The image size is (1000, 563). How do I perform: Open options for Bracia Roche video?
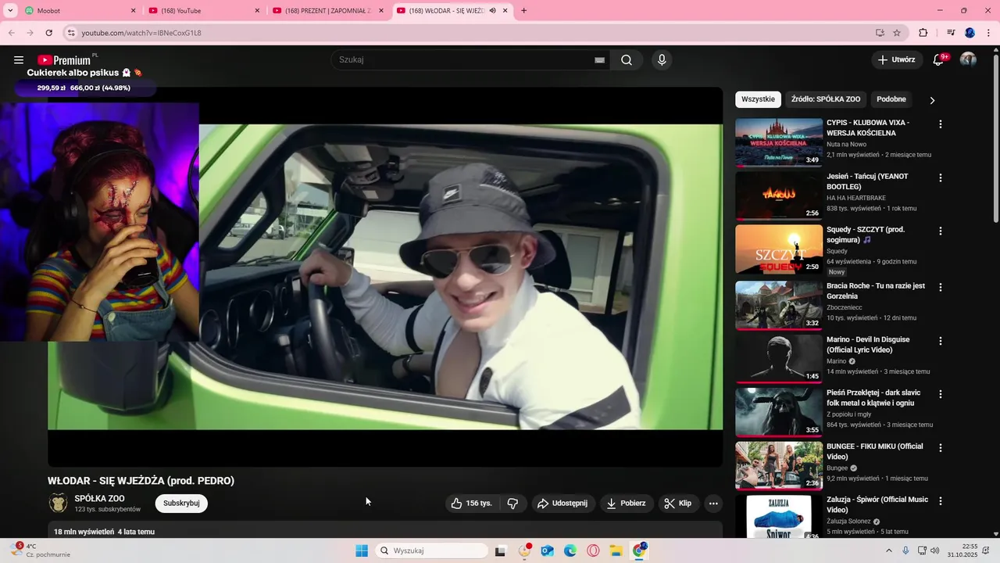click(941, 287)
